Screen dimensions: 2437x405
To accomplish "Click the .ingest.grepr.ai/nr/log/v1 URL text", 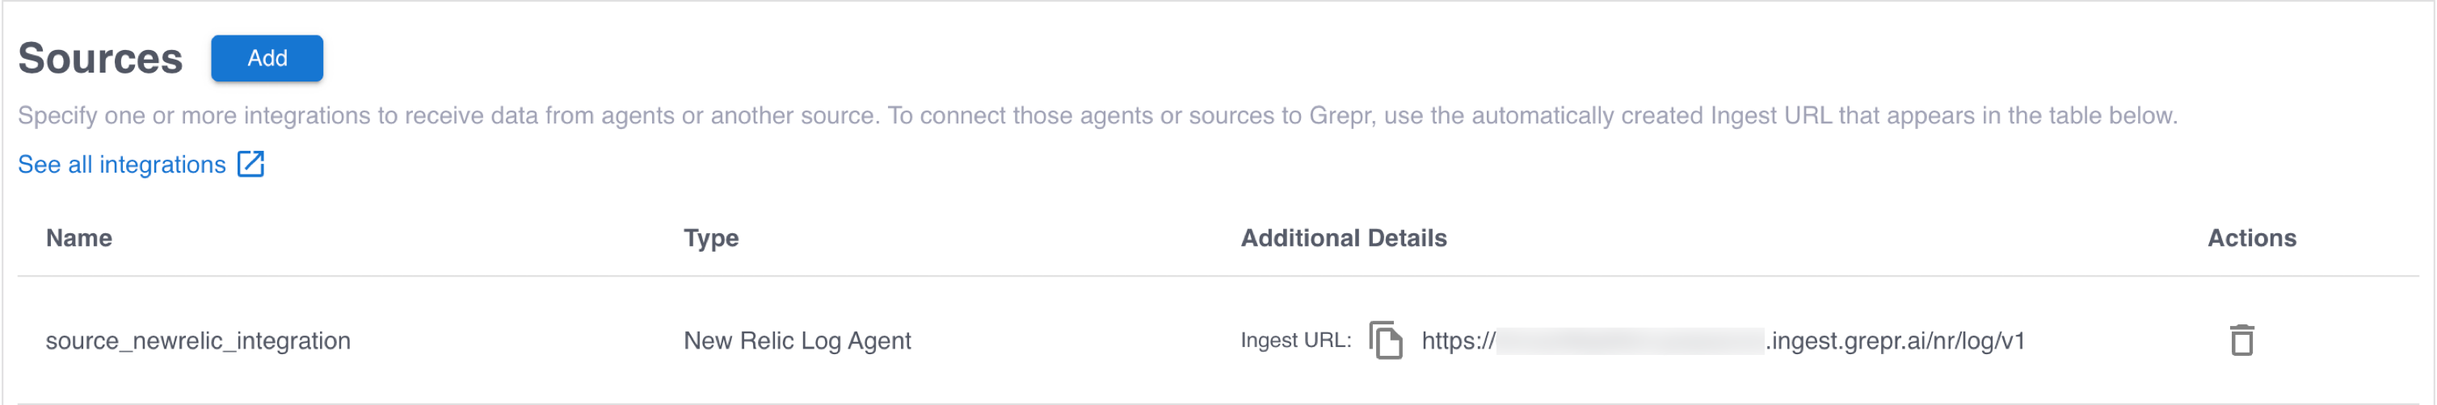I will pyautogui.click(x=1896, y=340).
